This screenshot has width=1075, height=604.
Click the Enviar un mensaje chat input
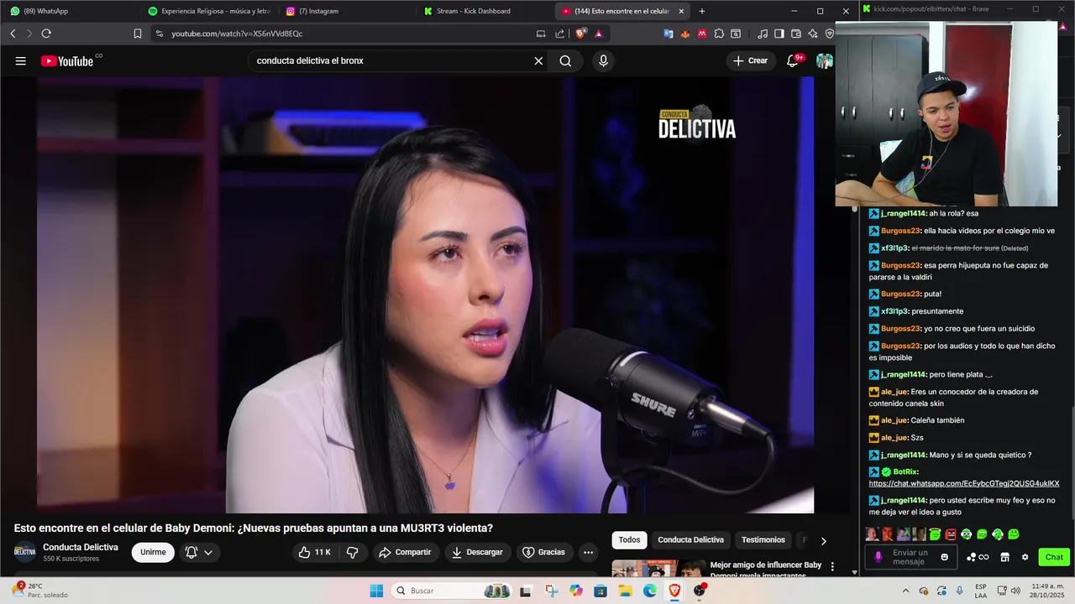pyautogui.click(x=910, y=557)
